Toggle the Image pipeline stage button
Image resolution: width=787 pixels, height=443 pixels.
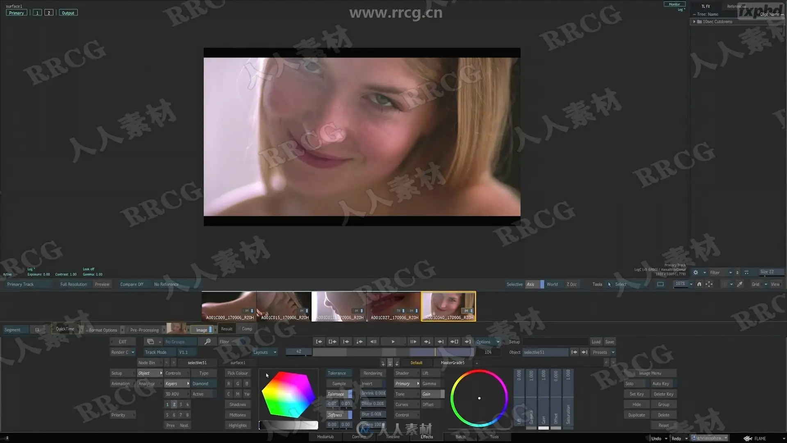pos(202,330)
